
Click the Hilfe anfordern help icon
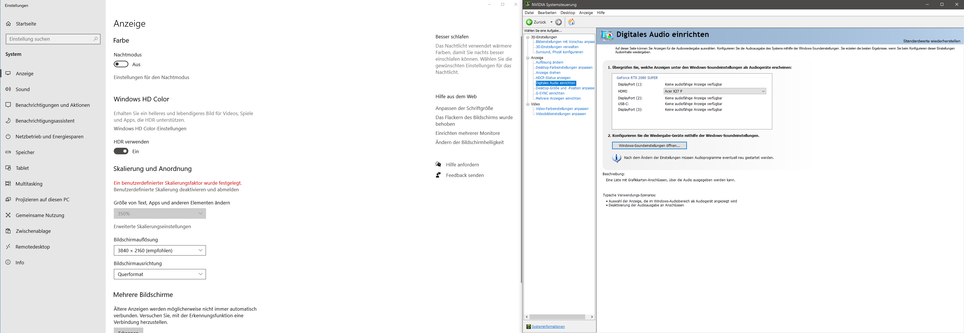click(x=438, y=164)
